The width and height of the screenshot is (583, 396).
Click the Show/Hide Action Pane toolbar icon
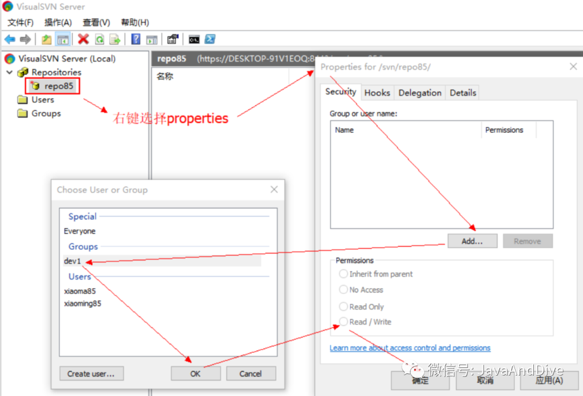(x=152, y=39)
